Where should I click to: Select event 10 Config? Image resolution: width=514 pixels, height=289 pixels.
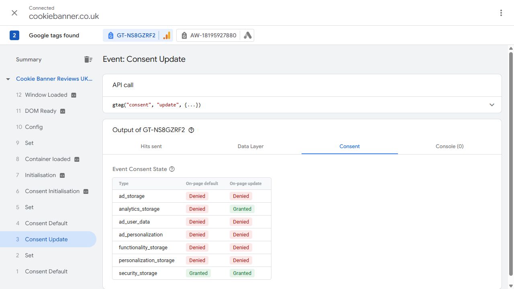click(x=48, y=127)
